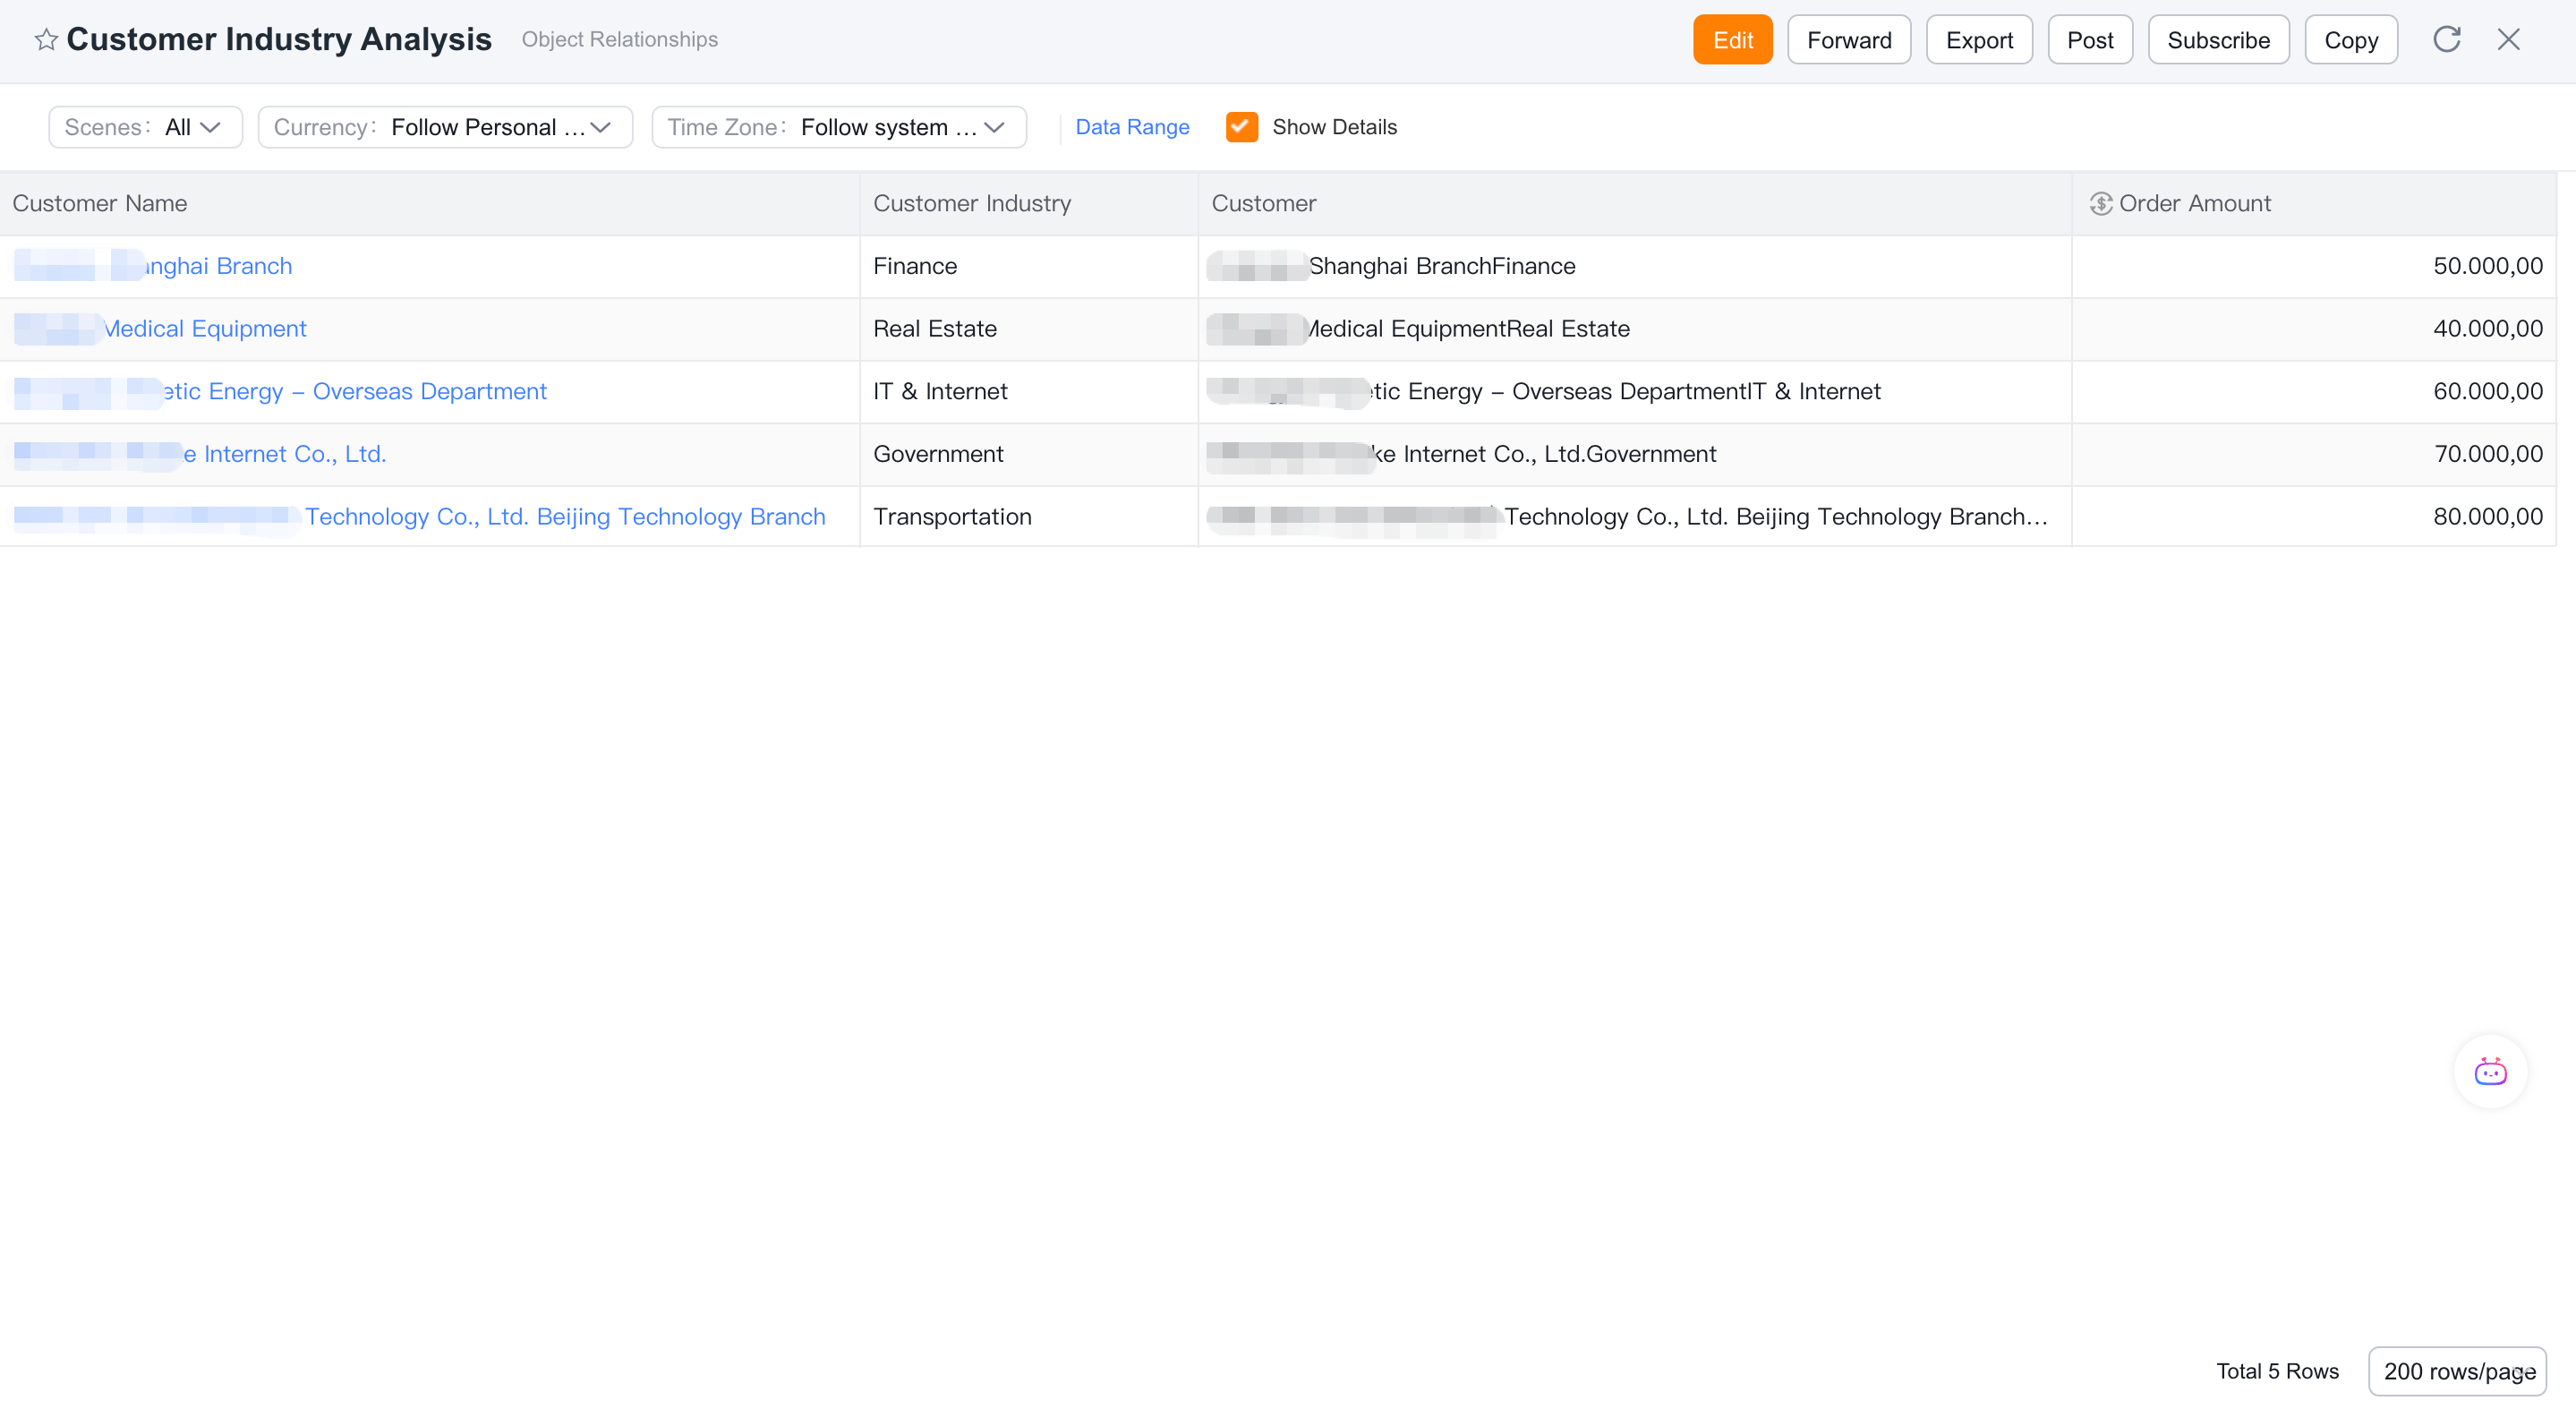
Task: Close the report window
Action: click(2508, 39)
